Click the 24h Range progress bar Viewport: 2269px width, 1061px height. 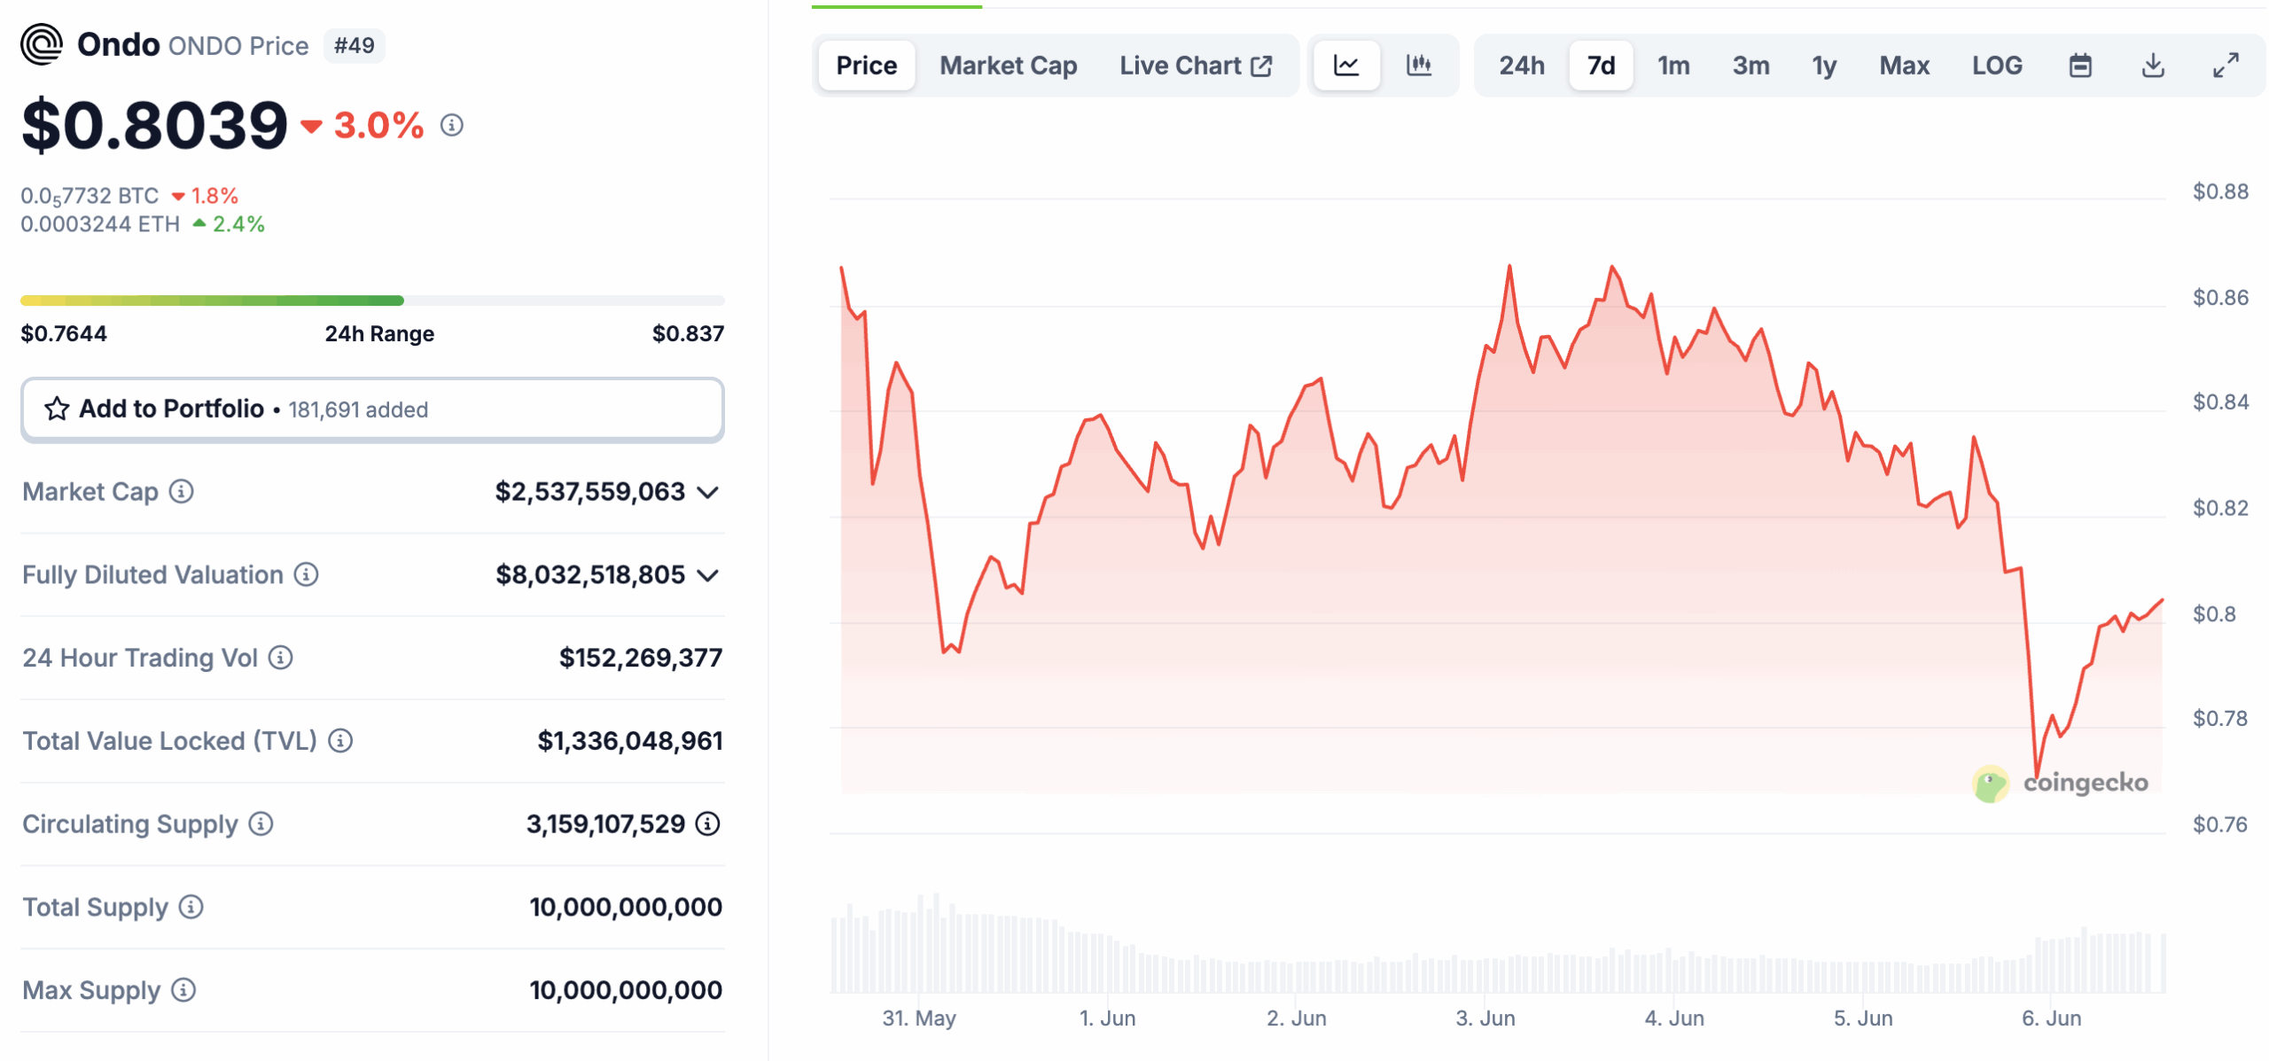click(372, 300)
